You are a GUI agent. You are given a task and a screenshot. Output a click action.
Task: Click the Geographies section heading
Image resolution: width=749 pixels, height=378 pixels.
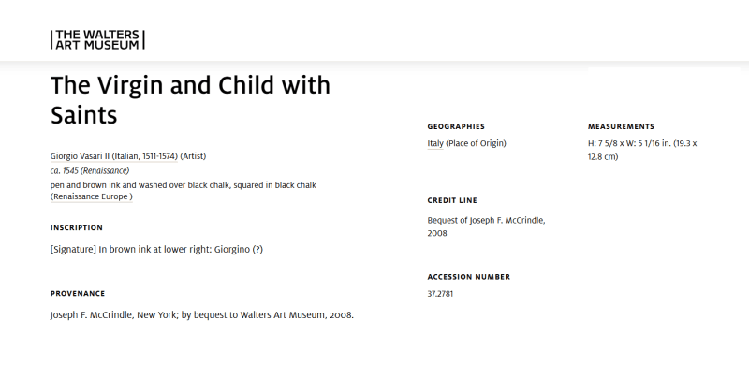click(x=456, y=126)
